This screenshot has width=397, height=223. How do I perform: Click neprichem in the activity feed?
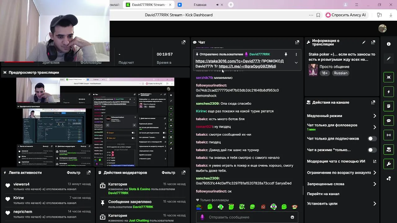pyautogui.click(x=23, y=212)
